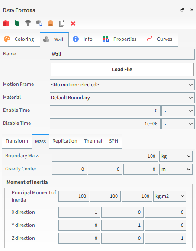Open the Boundary Mass kg unit dropdown
The height and width of the screenshot is (251, 196).
(x=176, y=156)
